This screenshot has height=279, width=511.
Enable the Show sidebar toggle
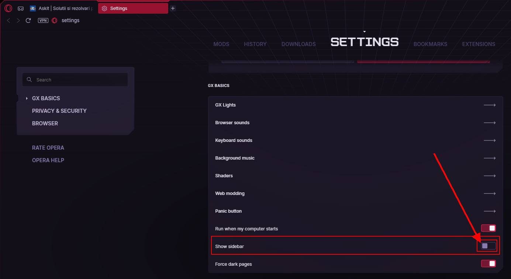pyautogui.click(x=488, y=246)
